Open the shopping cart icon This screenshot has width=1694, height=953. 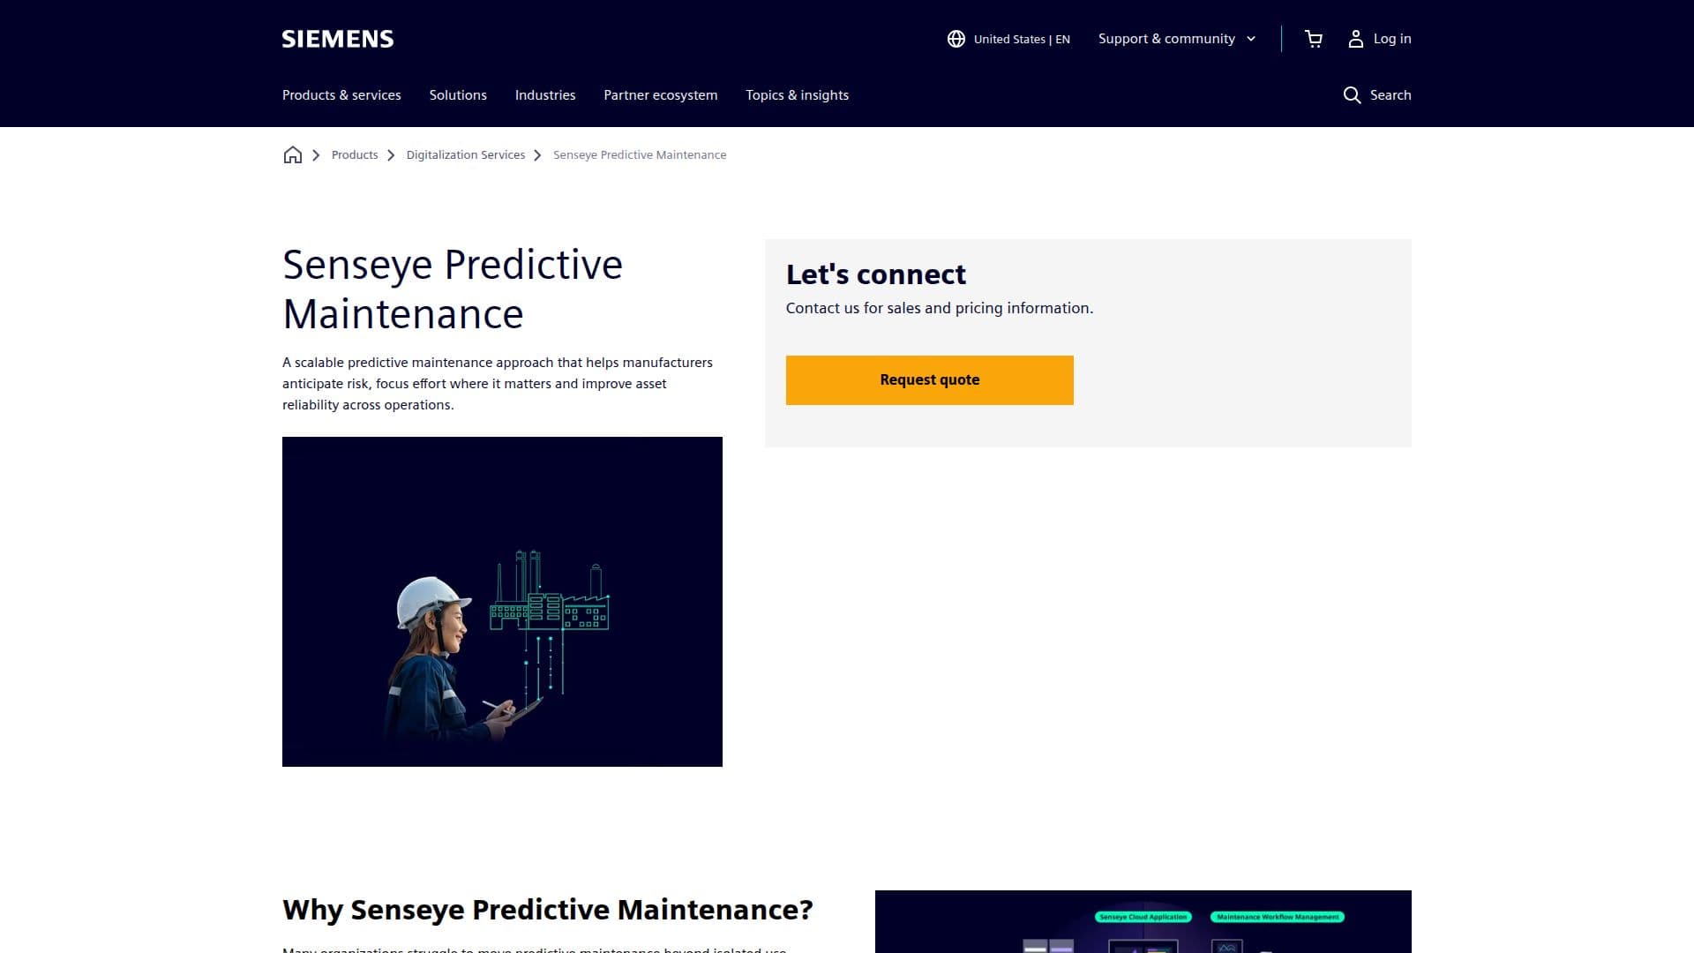click(1314, 39)
